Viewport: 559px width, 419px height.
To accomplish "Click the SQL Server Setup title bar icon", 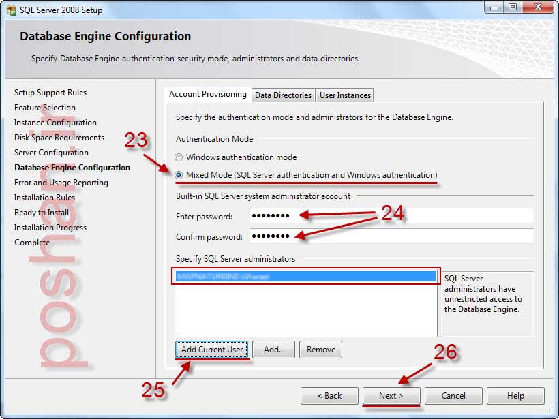I will click(11, 10).
